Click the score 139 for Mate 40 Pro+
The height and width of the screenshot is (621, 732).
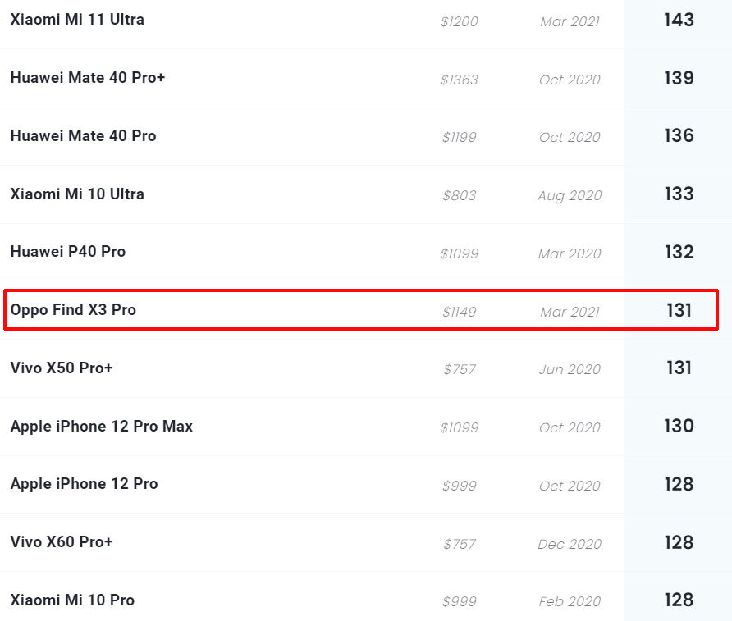pos(679,78)
